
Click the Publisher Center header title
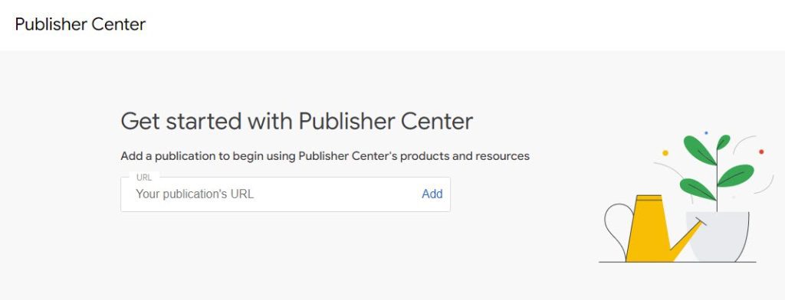pos(80,24)
